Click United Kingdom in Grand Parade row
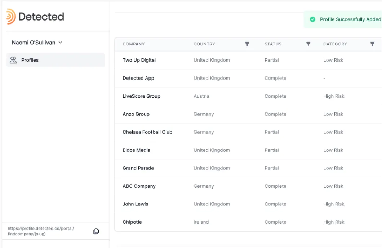 click(212, 168)
